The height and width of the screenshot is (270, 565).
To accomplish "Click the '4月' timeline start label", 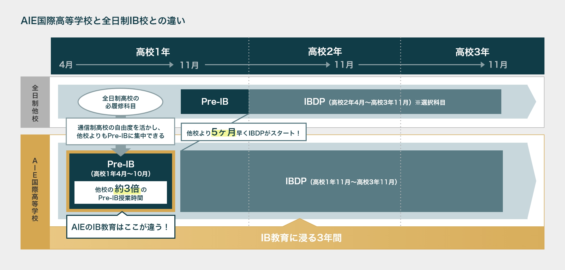I will point(66,65).
